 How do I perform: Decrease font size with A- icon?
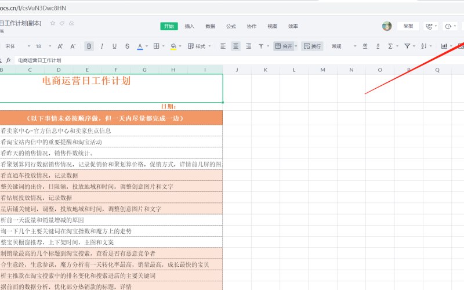(73, 46)
